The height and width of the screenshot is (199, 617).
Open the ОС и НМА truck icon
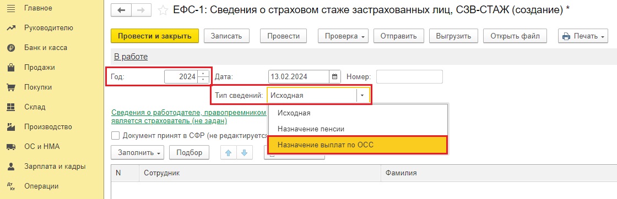pos(11,147)
